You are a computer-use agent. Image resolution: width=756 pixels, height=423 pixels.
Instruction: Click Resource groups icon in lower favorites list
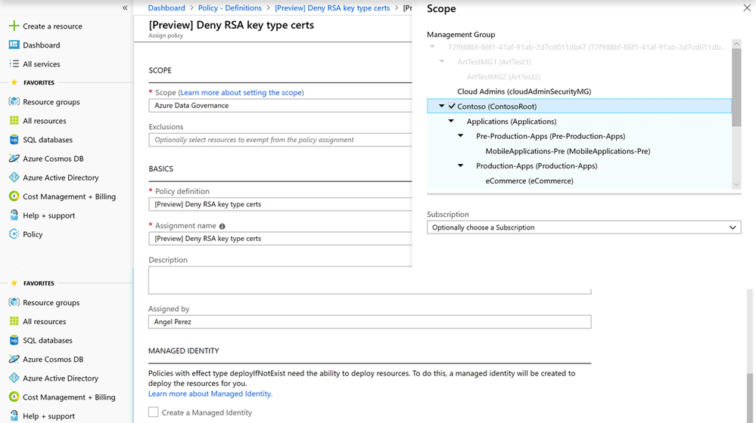(x=14, y=302)
